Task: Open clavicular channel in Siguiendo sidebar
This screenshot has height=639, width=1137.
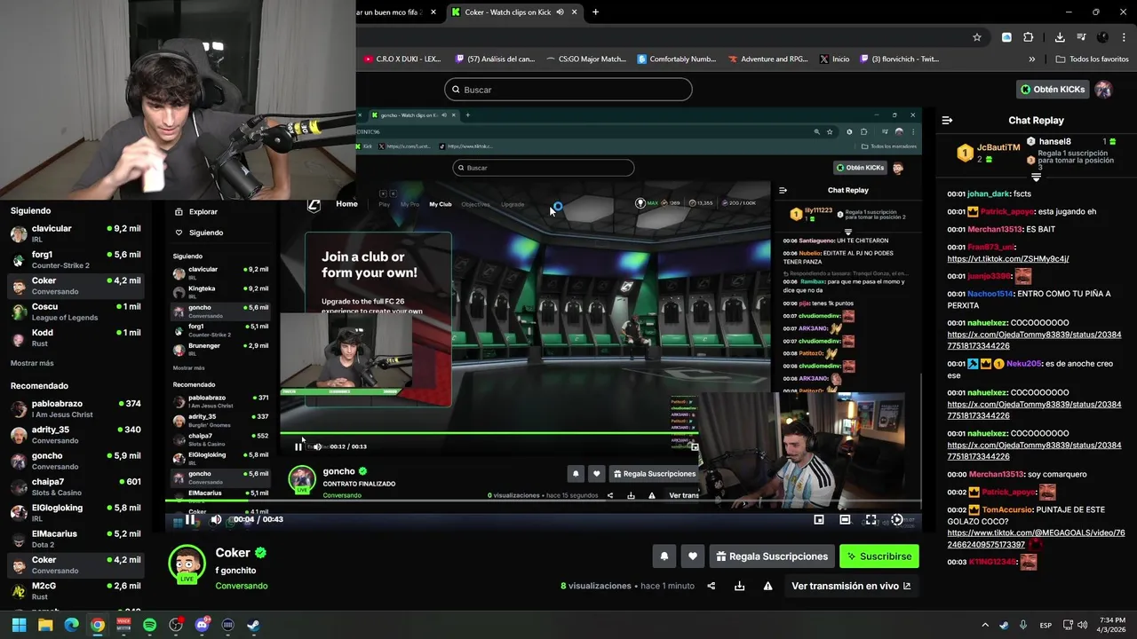Action: (x=76, y=233)
